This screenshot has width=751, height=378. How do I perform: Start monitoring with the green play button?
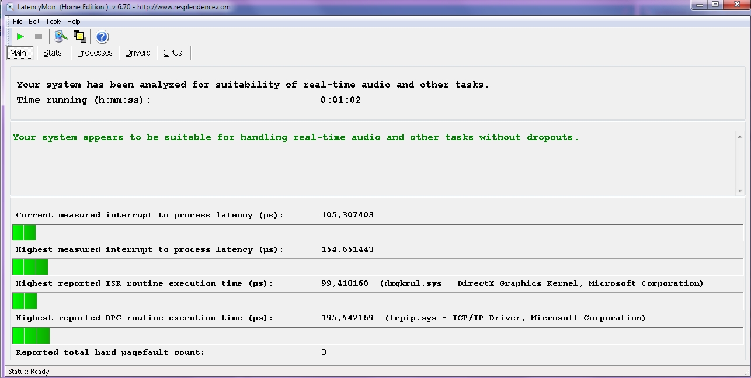click(20, 37)
